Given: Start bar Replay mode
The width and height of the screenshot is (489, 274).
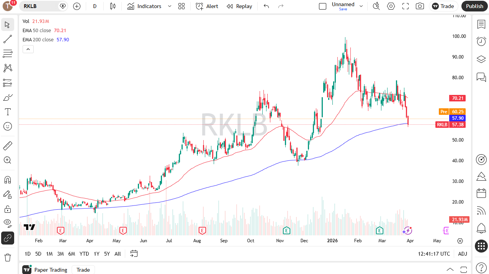Looking at the screenshot, I should tap(239, 6).
